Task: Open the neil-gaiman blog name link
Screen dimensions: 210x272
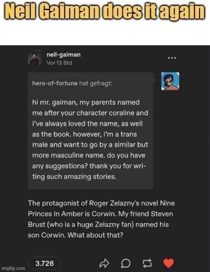Action: pyautogui.click(x=63, y=55)
